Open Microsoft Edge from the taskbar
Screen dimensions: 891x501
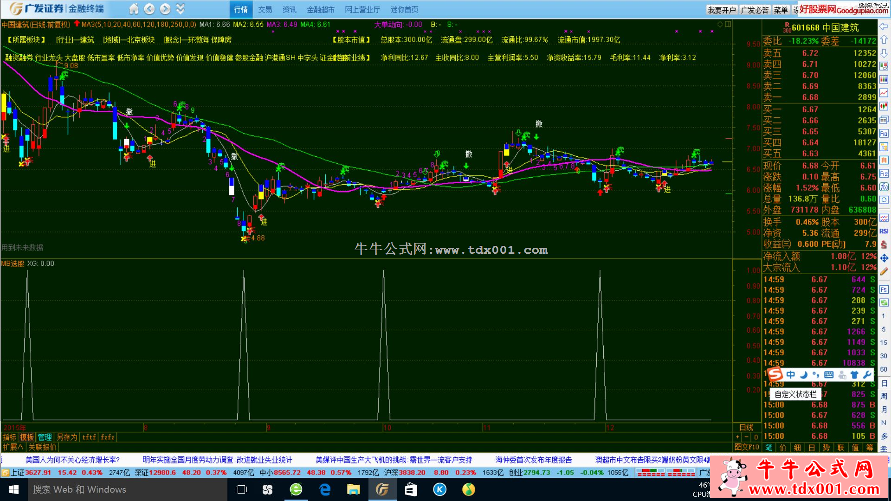coord(325,489)
